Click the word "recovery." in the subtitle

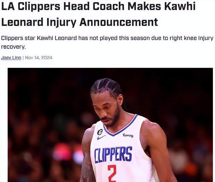click(13, 47)
